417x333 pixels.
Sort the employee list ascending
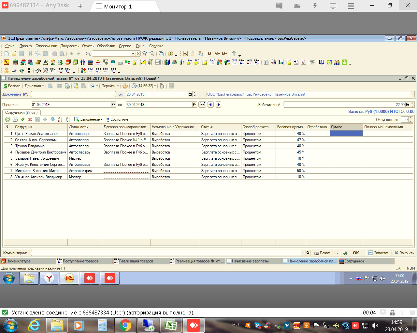[x=60, y=120]
